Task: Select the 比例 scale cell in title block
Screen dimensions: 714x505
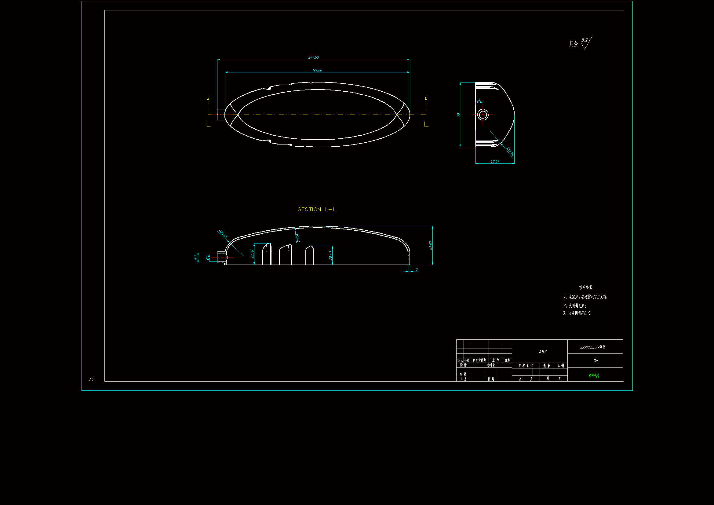Action: click(x=560, y=366)
